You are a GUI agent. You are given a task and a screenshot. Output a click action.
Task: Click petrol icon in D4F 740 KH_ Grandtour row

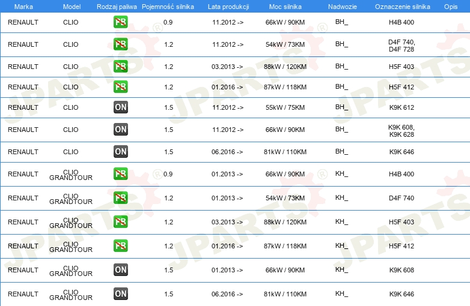coord(120,198)
